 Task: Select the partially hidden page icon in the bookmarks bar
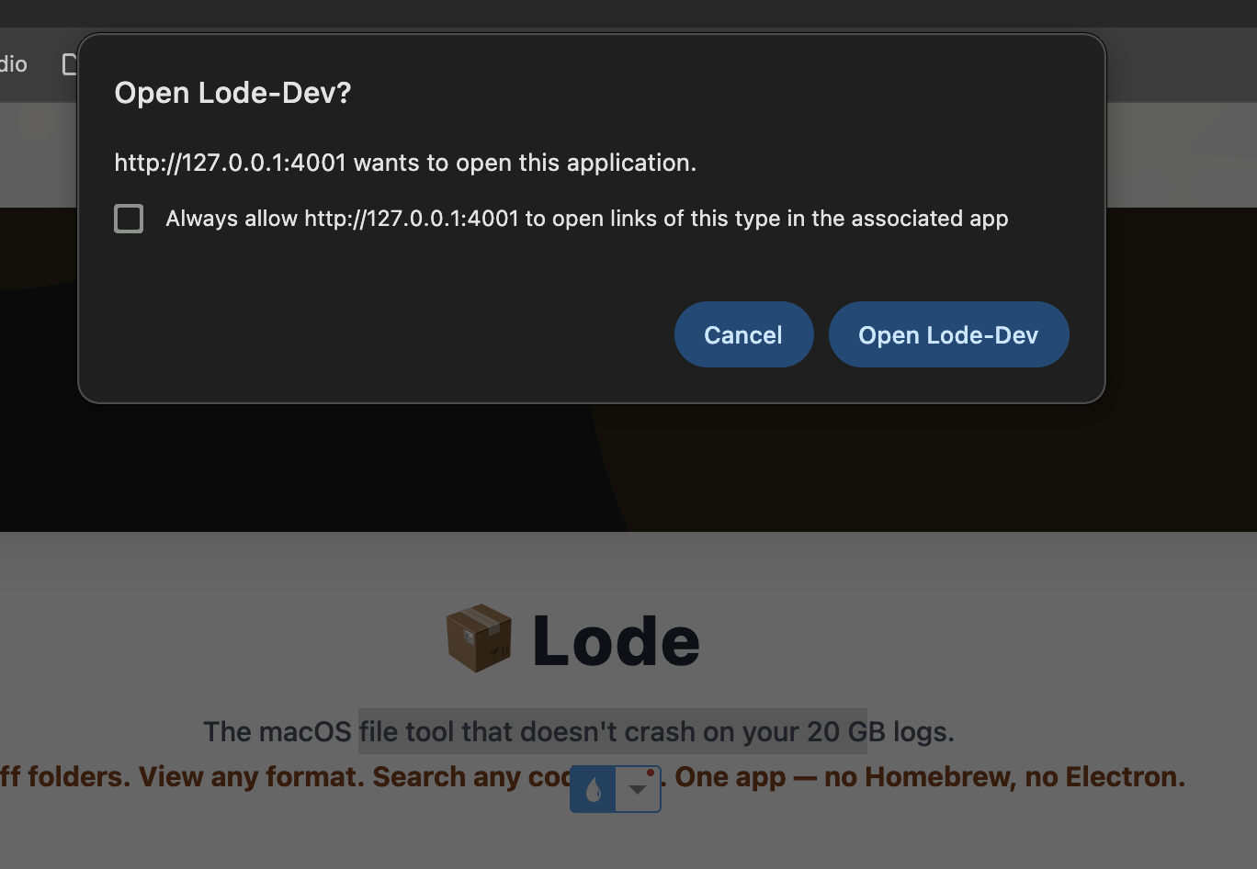point(69,64)
